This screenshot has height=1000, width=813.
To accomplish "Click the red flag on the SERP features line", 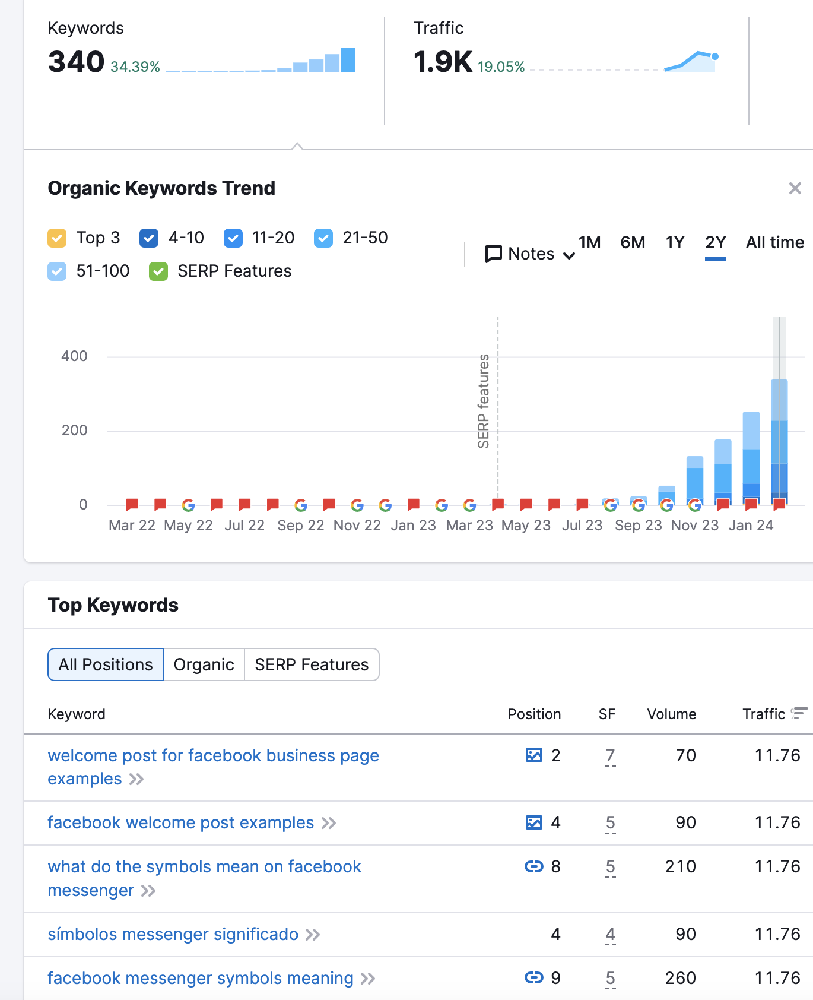I will [x=498, y=505].
